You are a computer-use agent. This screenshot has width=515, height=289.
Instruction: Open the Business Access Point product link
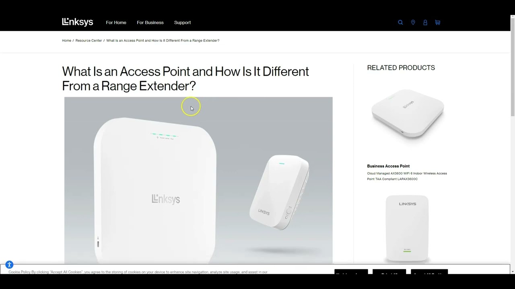coord(388,166)
